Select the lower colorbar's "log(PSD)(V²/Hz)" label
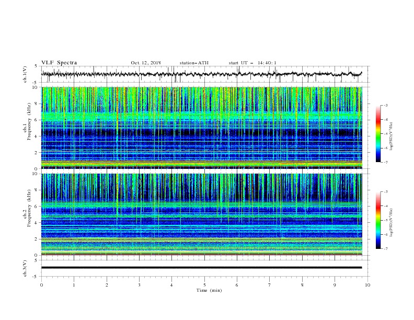 (x=392, y=223)
